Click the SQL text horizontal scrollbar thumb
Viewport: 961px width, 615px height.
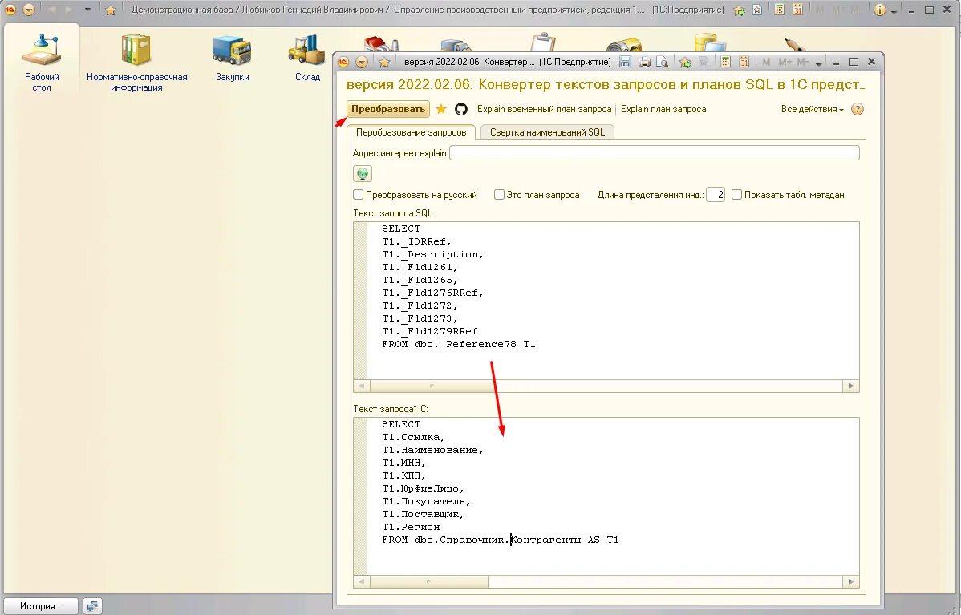[432, 386]
